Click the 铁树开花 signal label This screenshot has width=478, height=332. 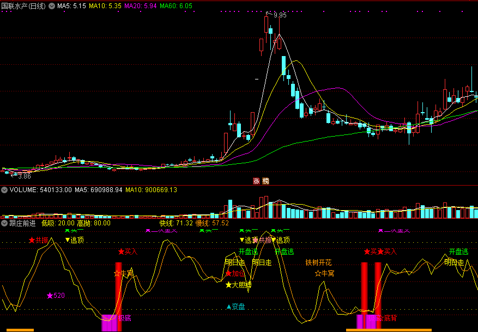318,262
